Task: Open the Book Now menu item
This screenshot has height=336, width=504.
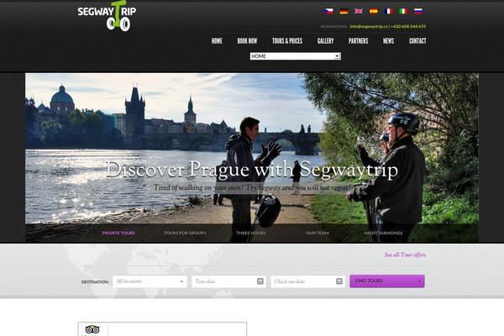Action: click(247, 41)
